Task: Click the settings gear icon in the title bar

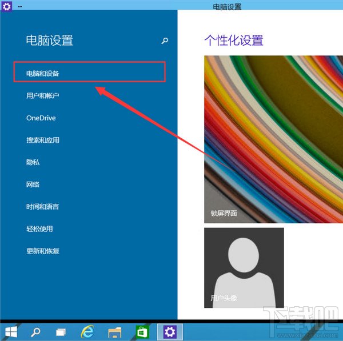Action: (6, 6)
